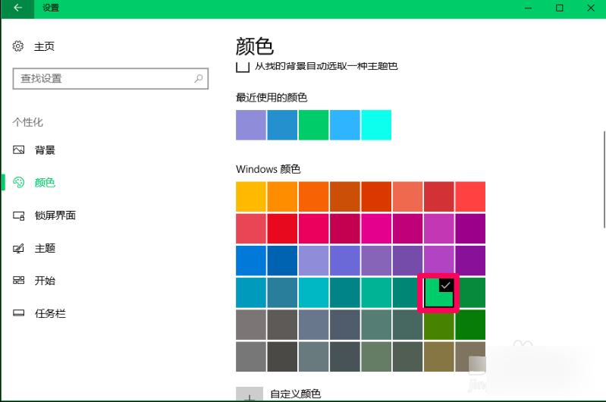Select the 任务栏 bar icon
Image resolution: width=606 pixels, height=402 pixels.
pos(18,313)
